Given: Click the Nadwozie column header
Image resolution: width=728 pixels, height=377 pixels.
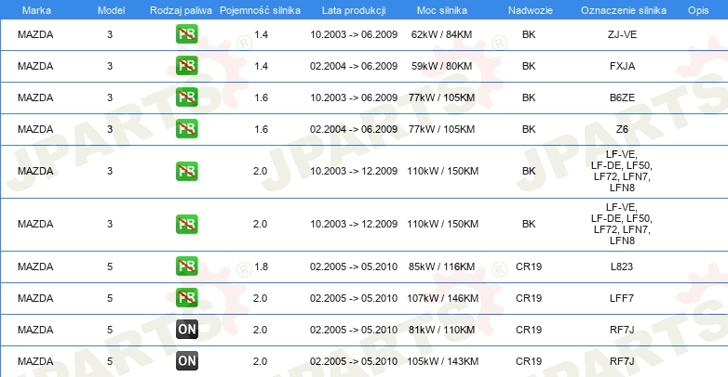Looking at the screenshot, I should [531, 10].
